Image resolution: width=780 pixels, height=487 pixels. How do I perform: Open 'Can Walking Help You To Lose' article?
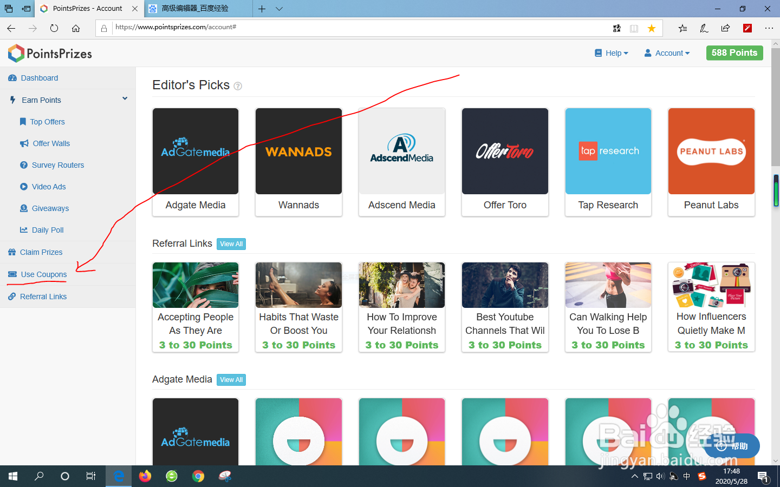click(x=608, y=307)
